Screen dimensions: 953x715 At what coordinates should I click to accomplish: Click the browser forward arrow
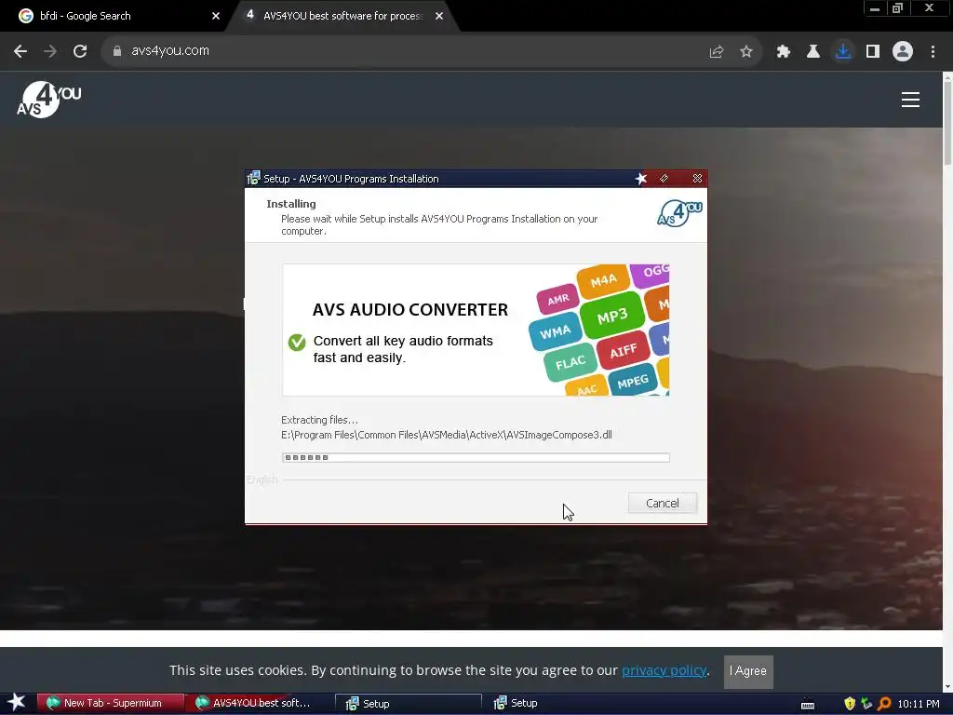pyautogui.click(x=50, y=51)
